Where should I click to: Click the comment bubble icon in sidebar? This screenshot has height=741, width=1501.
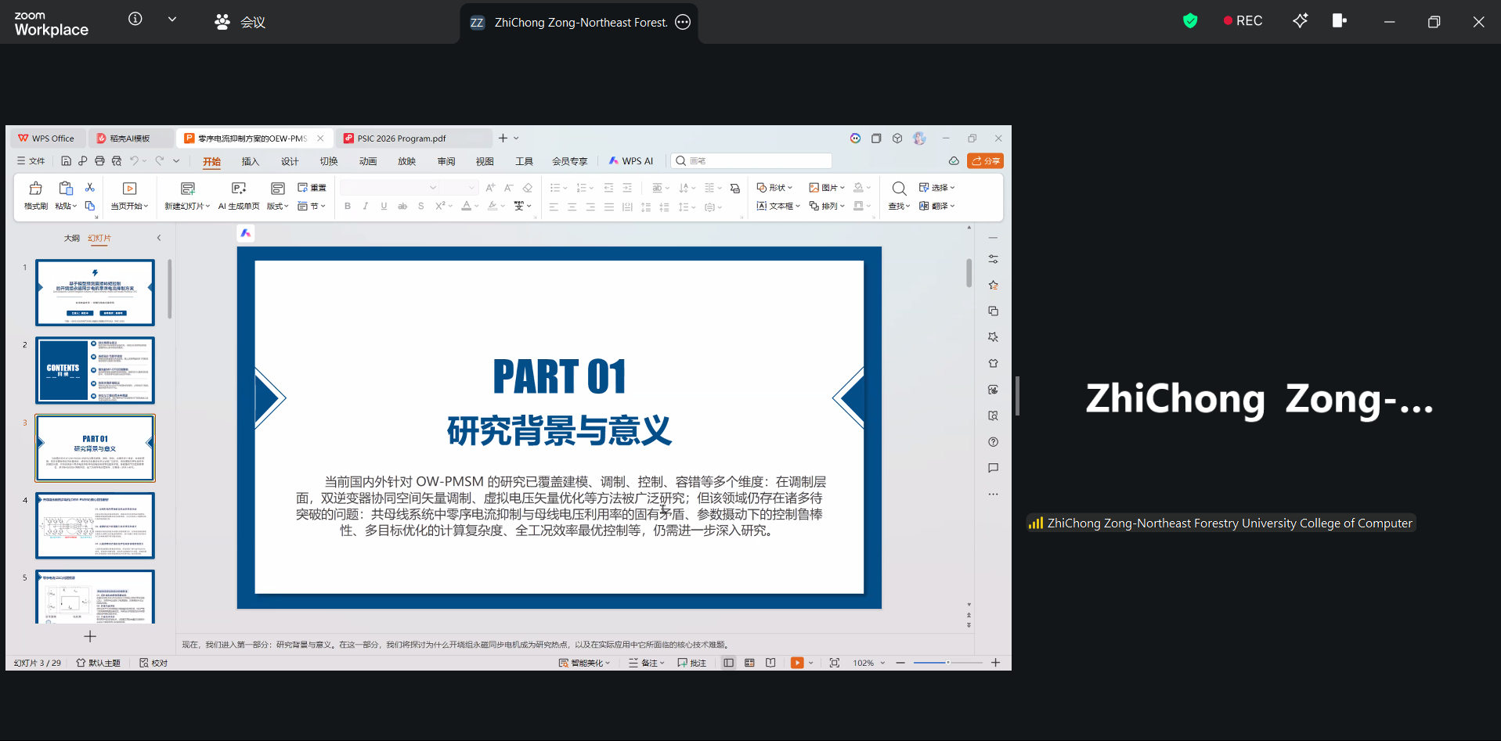[x=993, y=468]
